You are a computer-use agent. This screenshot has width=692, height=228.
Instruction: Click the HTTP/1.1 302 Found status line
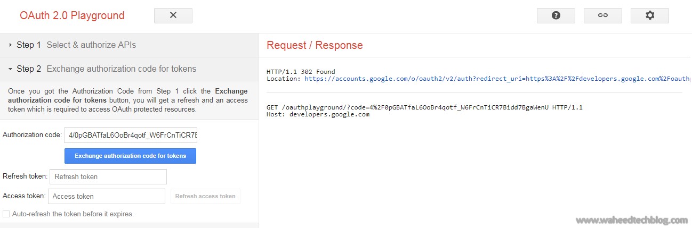pyautogui.click(x=301, y=72)
